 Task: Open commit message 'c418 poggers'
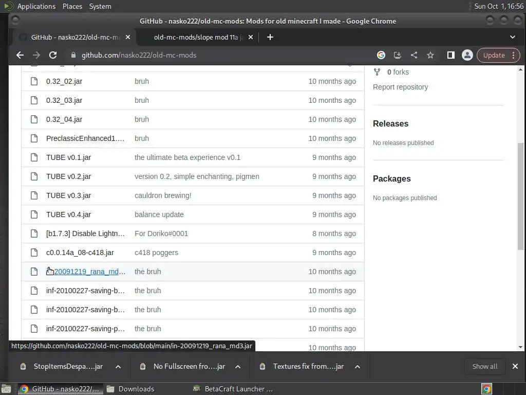point(156,253)
